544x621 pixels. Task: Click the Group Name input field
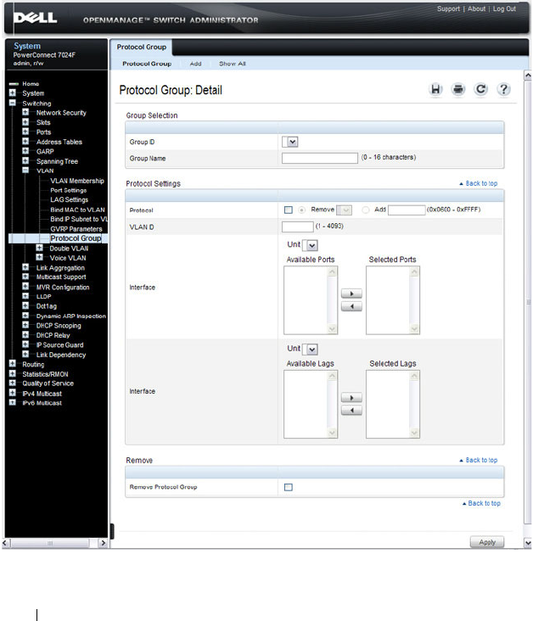320,158
